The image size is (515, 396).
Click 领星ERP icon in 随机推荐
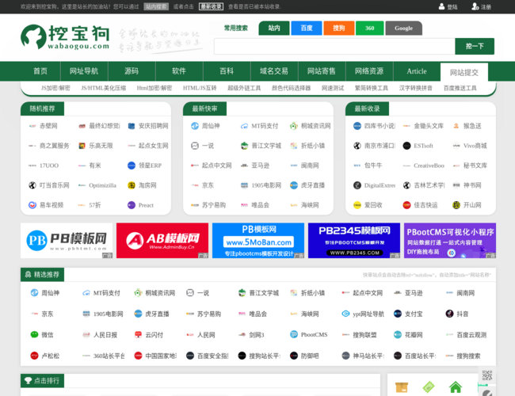tap(132, 166)
